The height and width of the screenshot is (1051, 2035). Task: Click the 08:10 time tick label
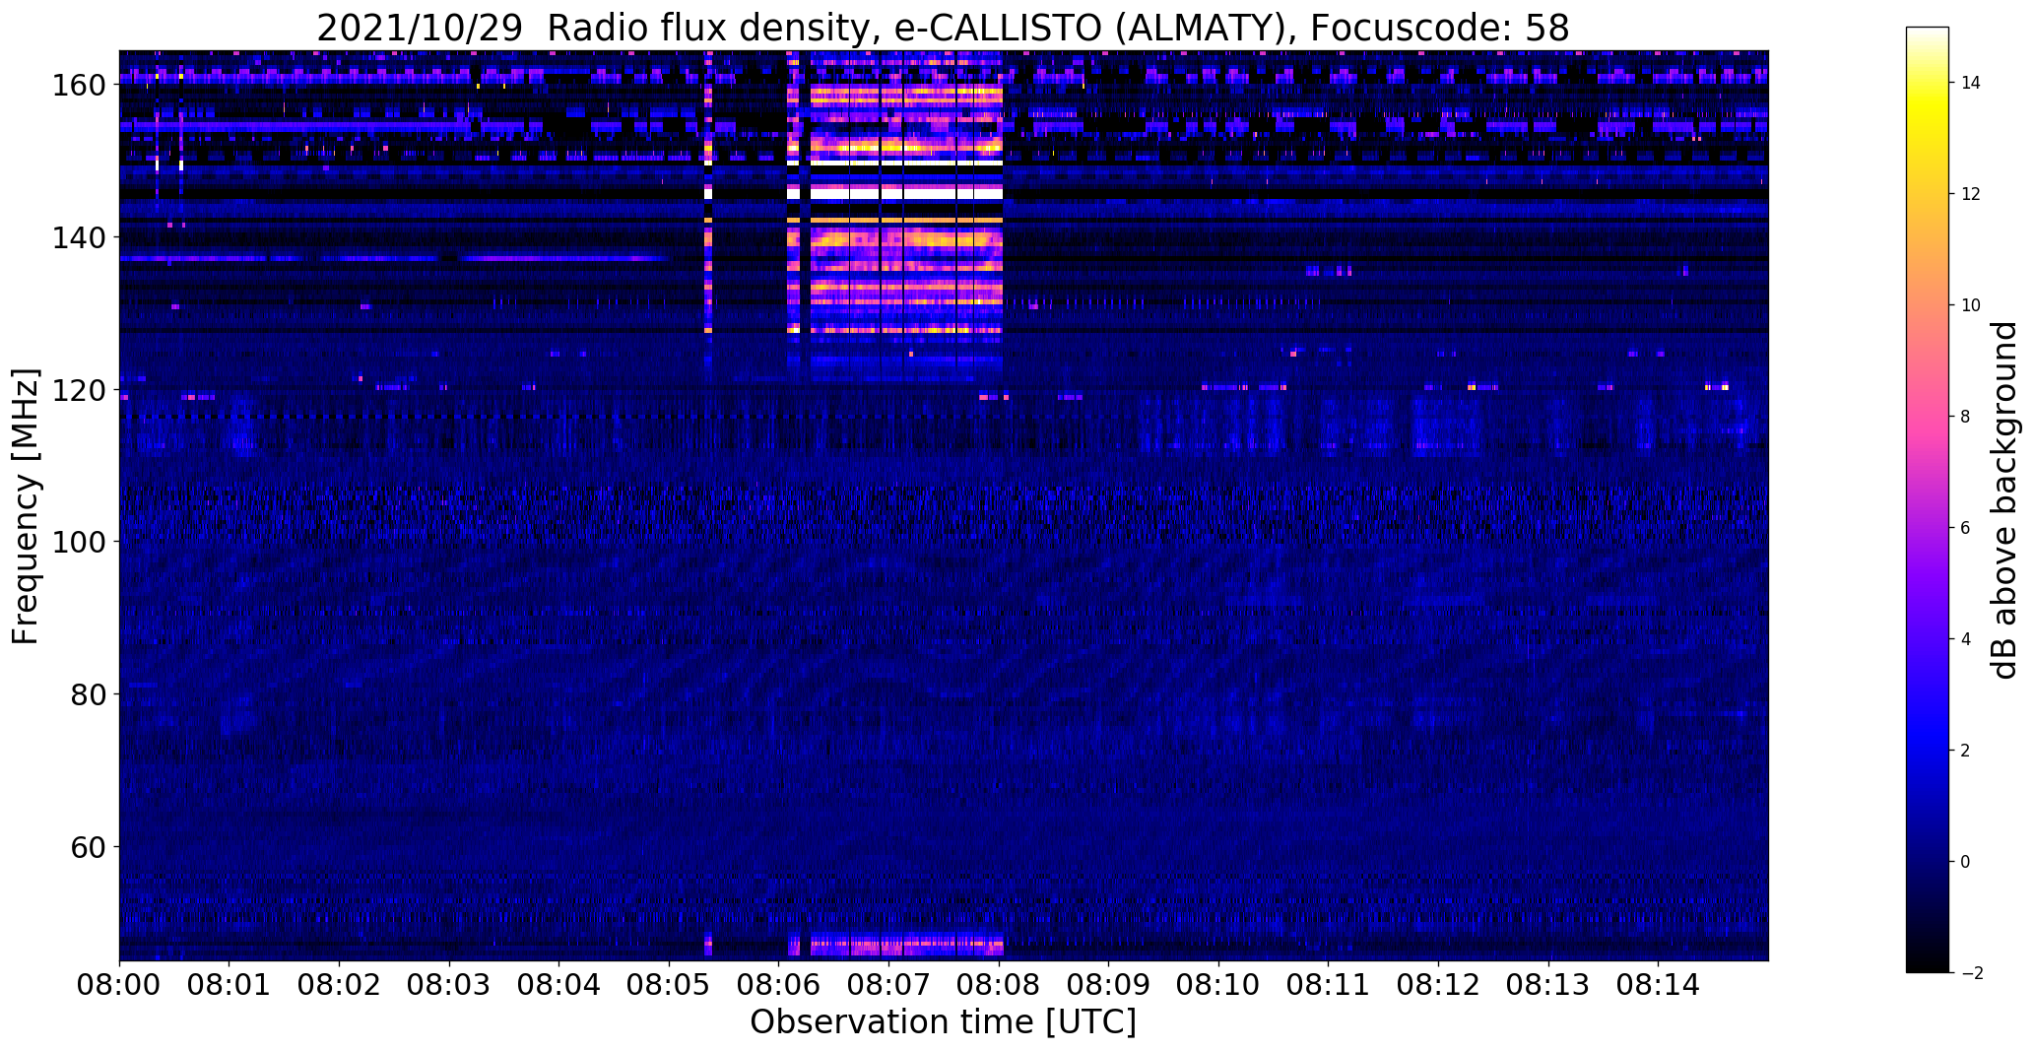(x=1218, y=986)
